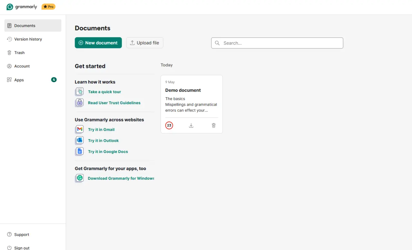
Task: Open Read User Trust Guidelines link
Action: (114, 103)
